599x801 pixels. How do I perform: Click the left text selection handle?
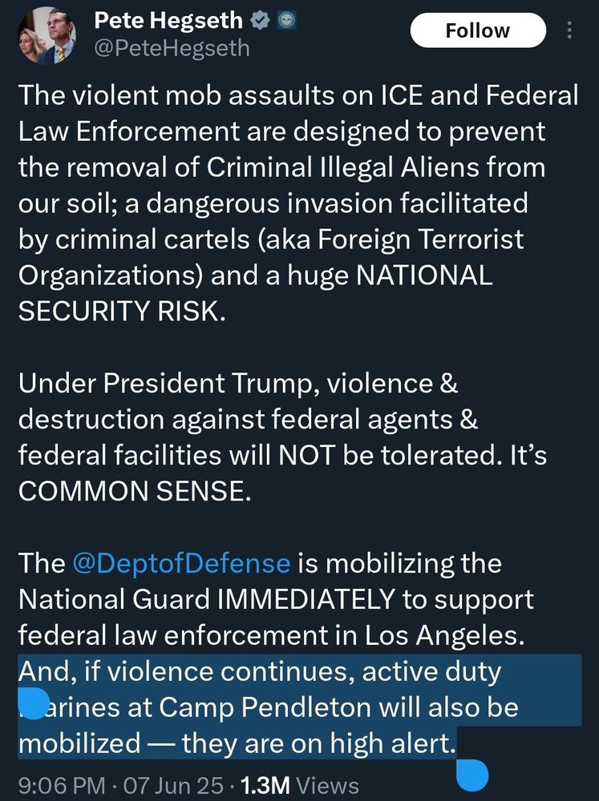click(x=33, y=703)
